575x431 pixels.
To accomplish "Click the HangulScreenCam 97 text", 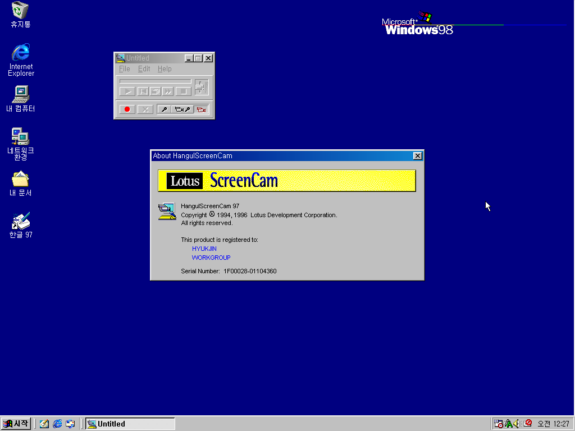I will click(x=210, y=206).
